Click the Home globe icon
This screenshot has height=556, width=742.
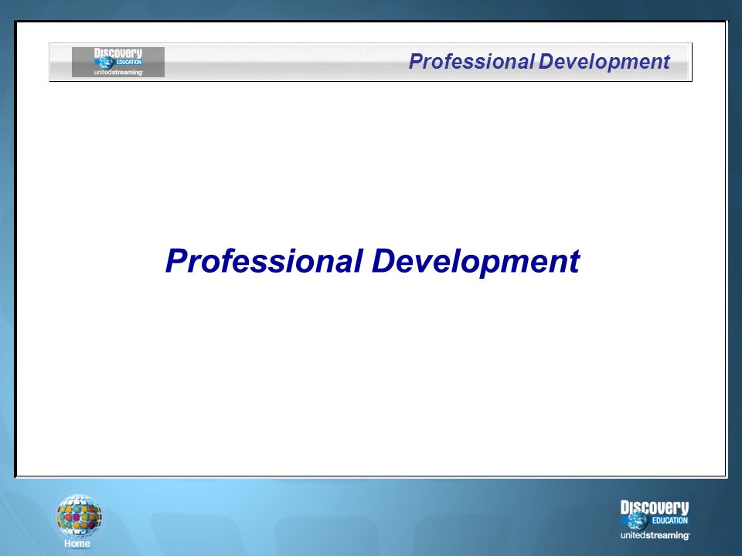click(79, 517)
